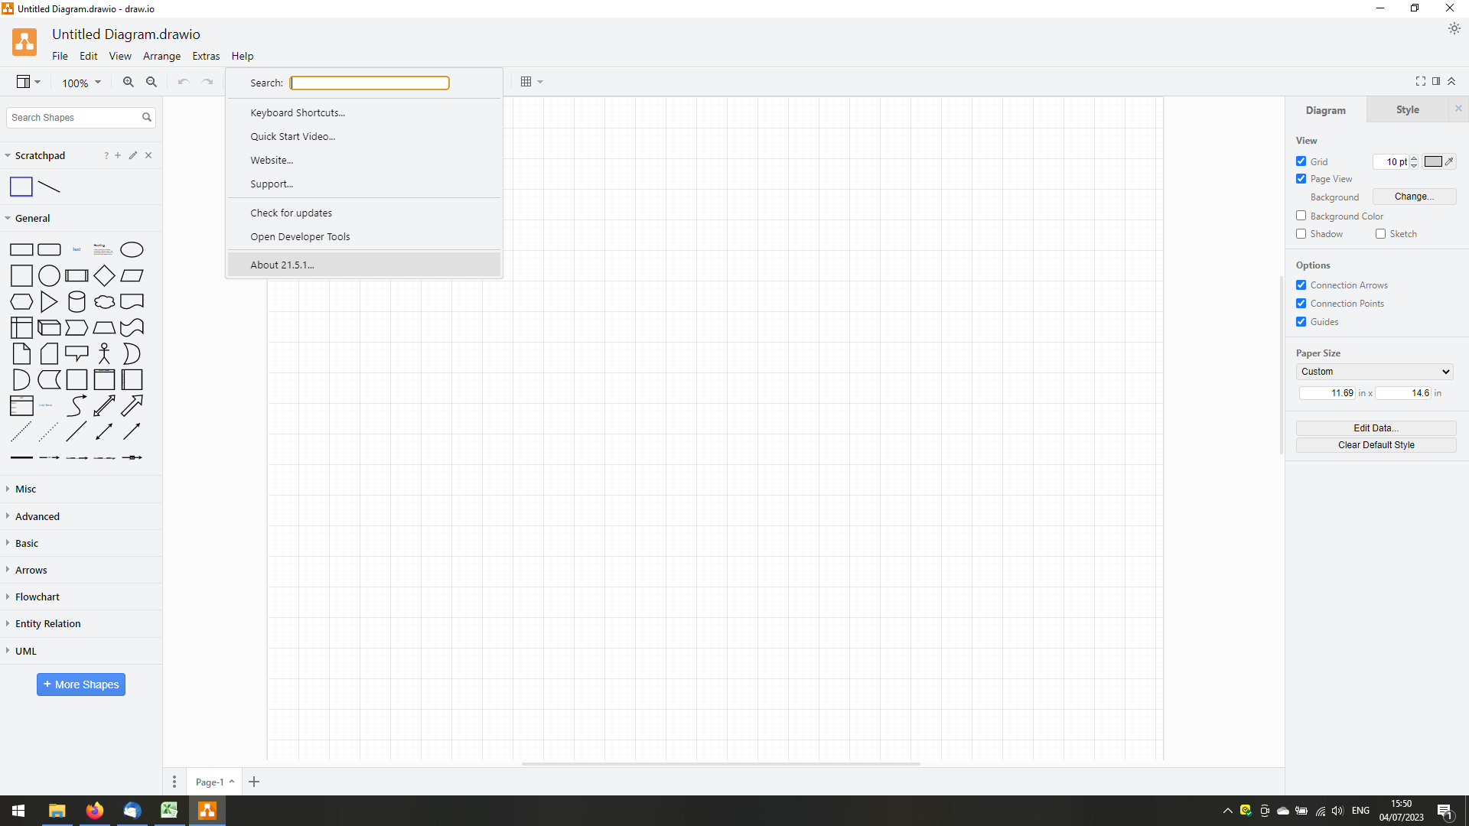Screen dimensions: 1469x826
Task: Select the Zoom In tool
Action: 128,82
